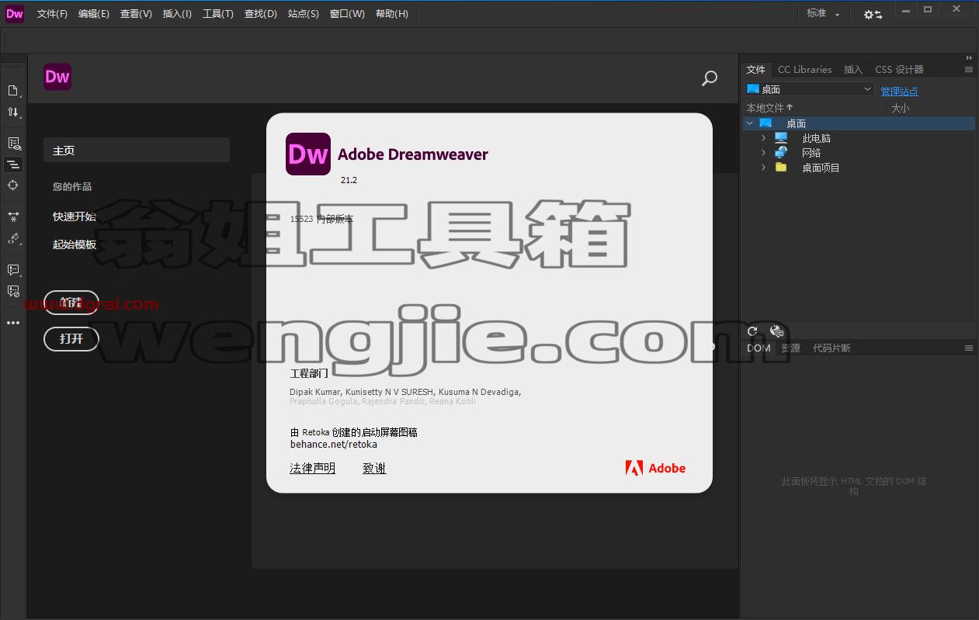Click the 打开 button
Screen dimensions: 979x620
[71, 338]
